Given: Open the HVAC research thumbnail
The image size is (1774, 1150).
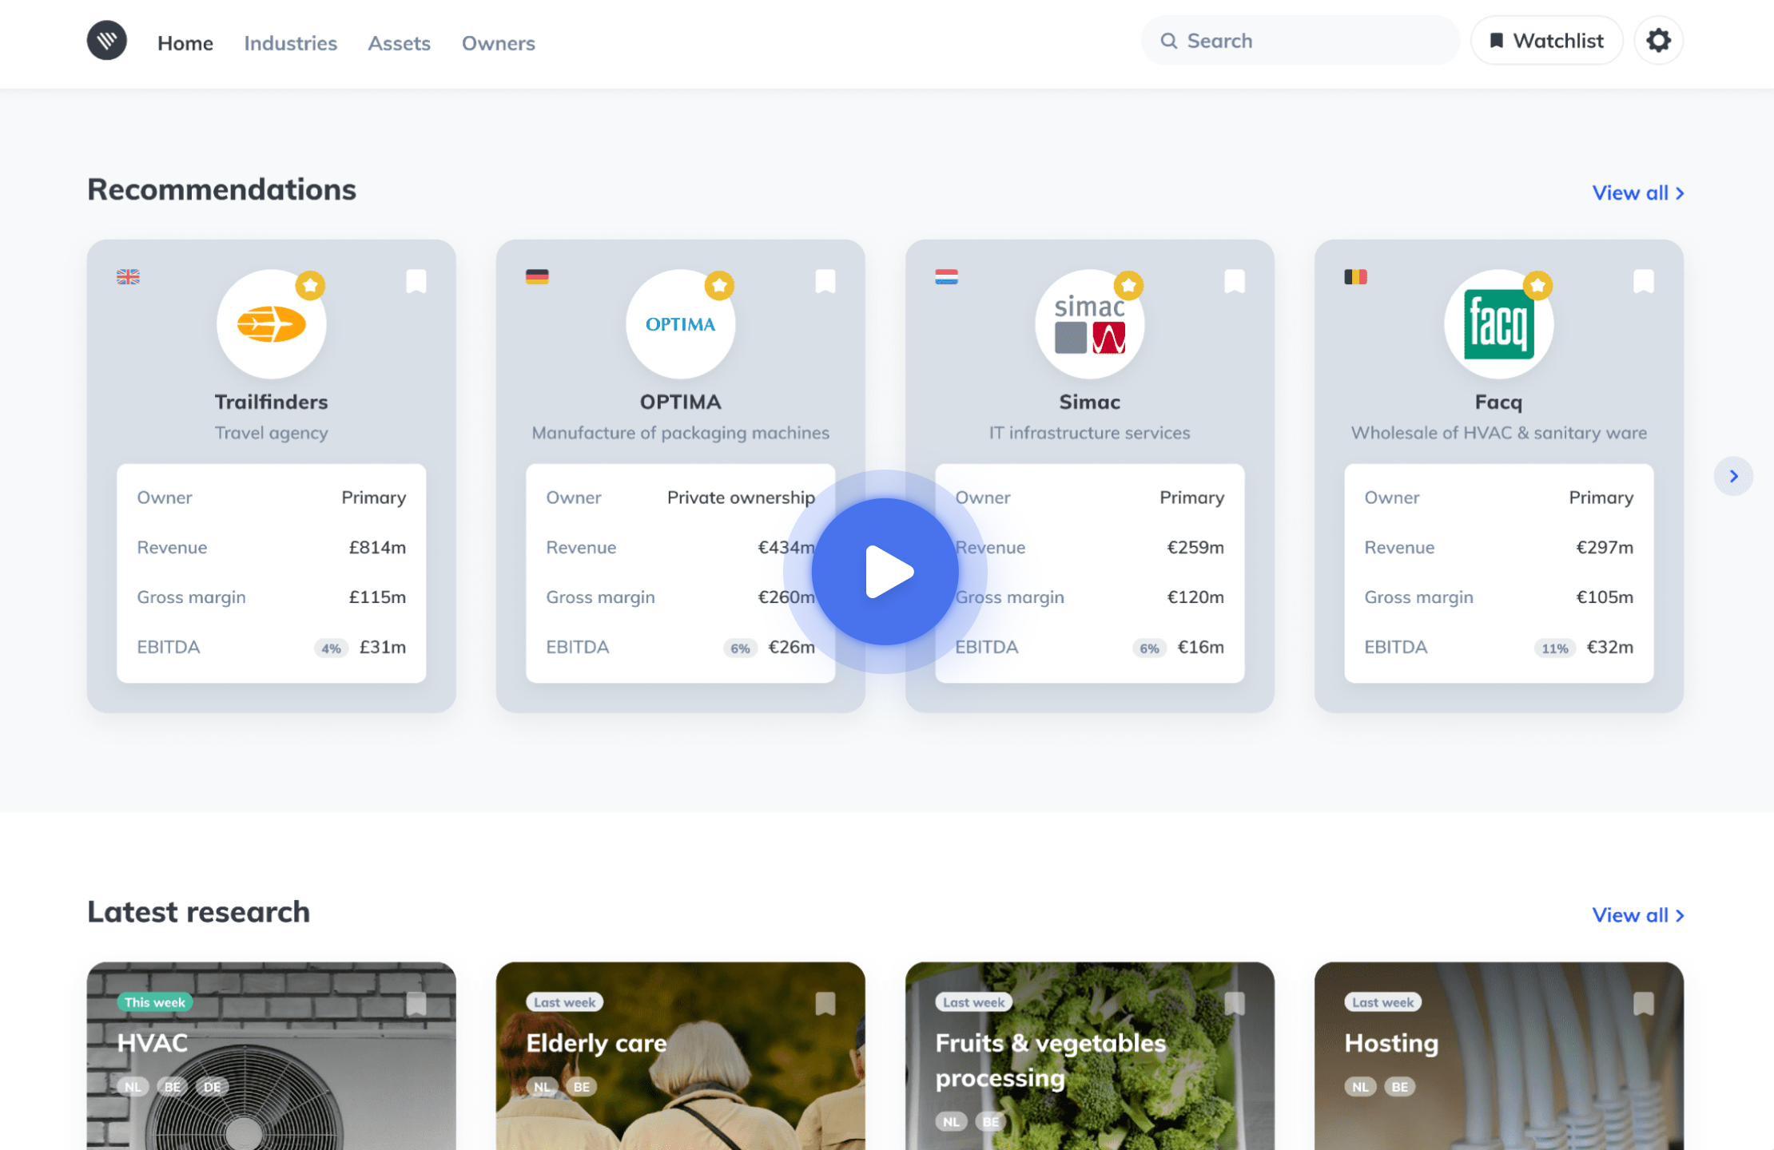Looking at the screenshot, I should [x=272, y=1056].
